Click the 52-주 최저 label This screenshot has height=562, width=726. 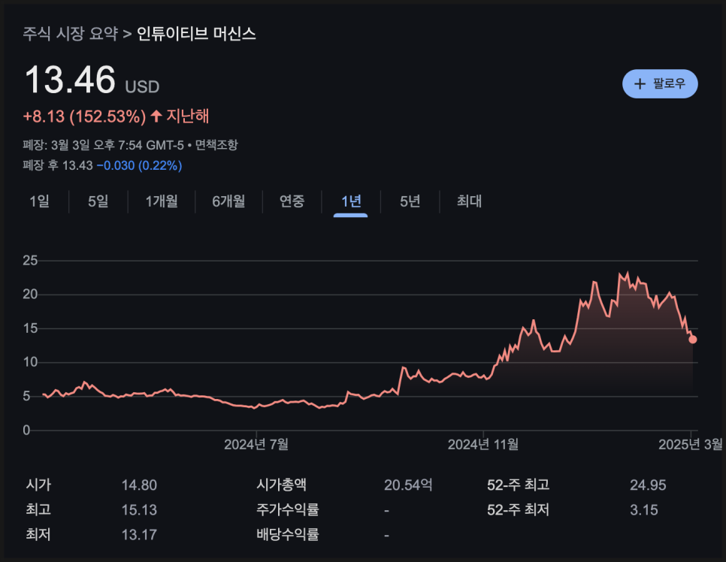pos(518,509)
